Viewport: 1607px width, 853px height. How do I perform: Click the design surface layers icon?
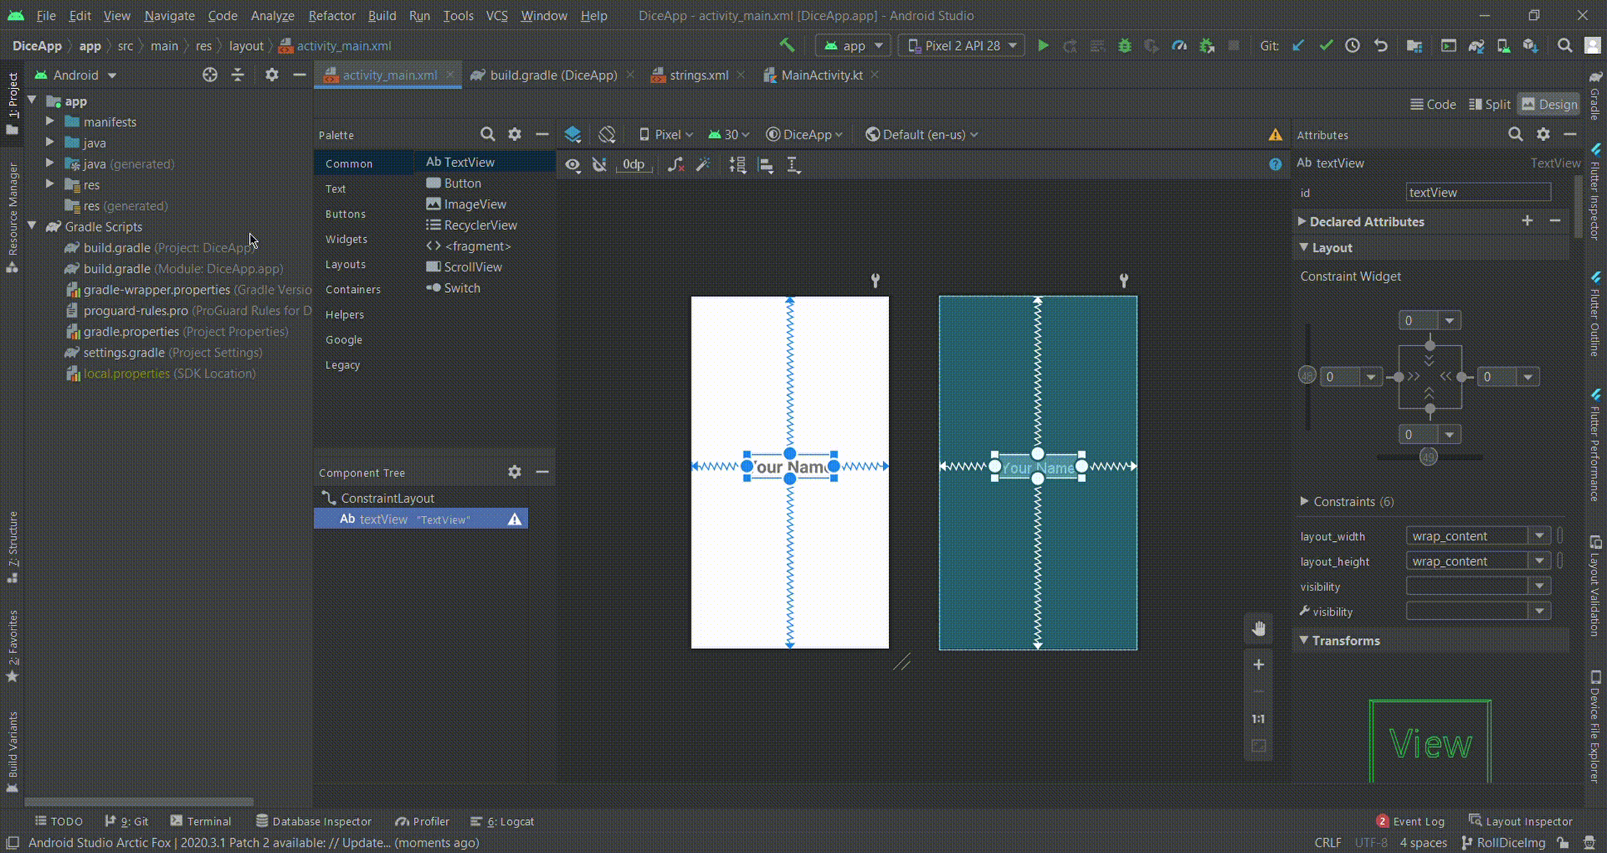(x=573, y=134)
